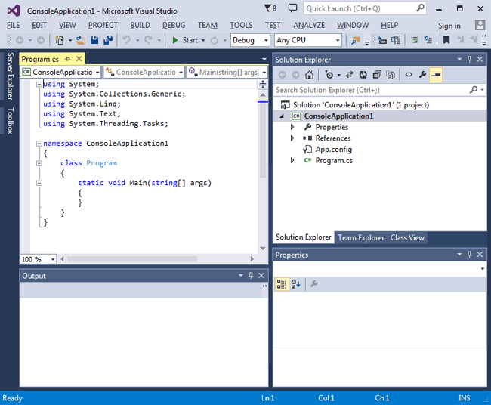Click the Home icon in Solution Explorer

[310, 75]
